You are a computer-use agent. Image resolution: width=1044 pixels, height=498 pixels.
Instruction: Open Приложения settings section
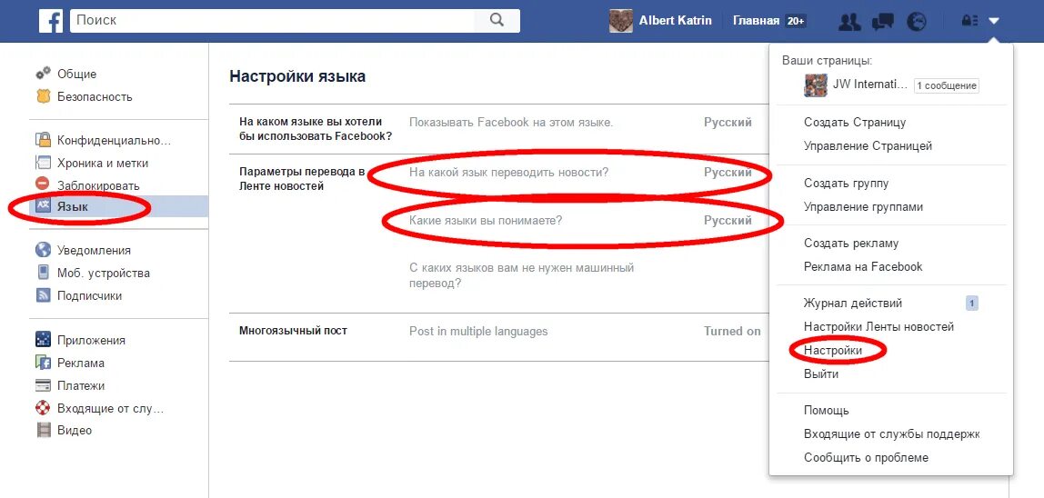pos(91,340)
